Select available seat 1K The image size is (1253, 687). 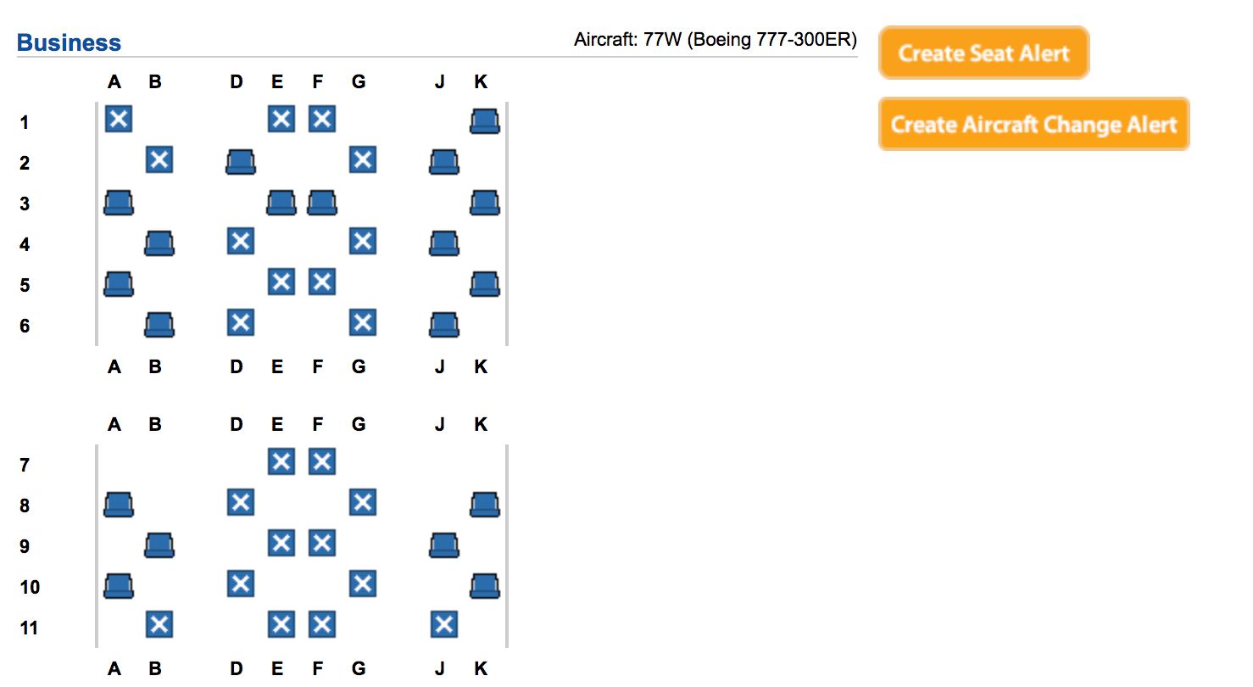click(485, 121)
